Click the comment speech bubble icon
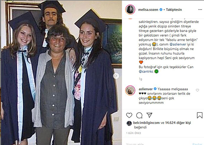 (139, 115)
